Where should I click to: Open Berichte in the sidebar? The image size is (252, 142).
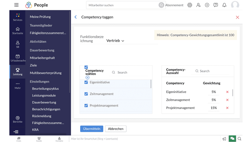[17, 119]
